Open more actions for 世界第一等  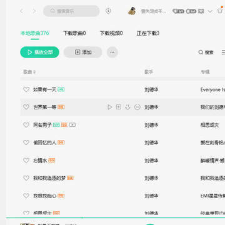(x=137, y=107)
